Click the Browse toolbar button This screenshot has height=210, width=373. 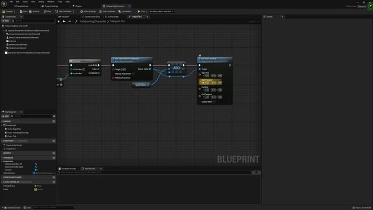click(x=34, y=12)
